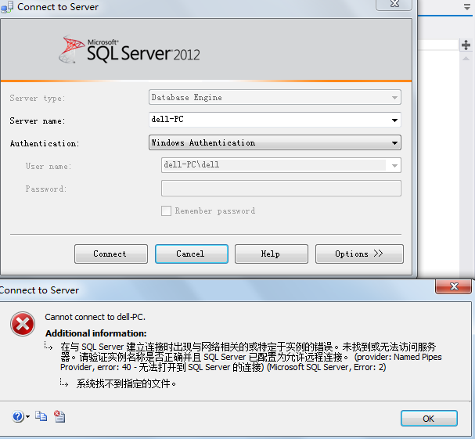Click the split pane icon in background window

466,45
